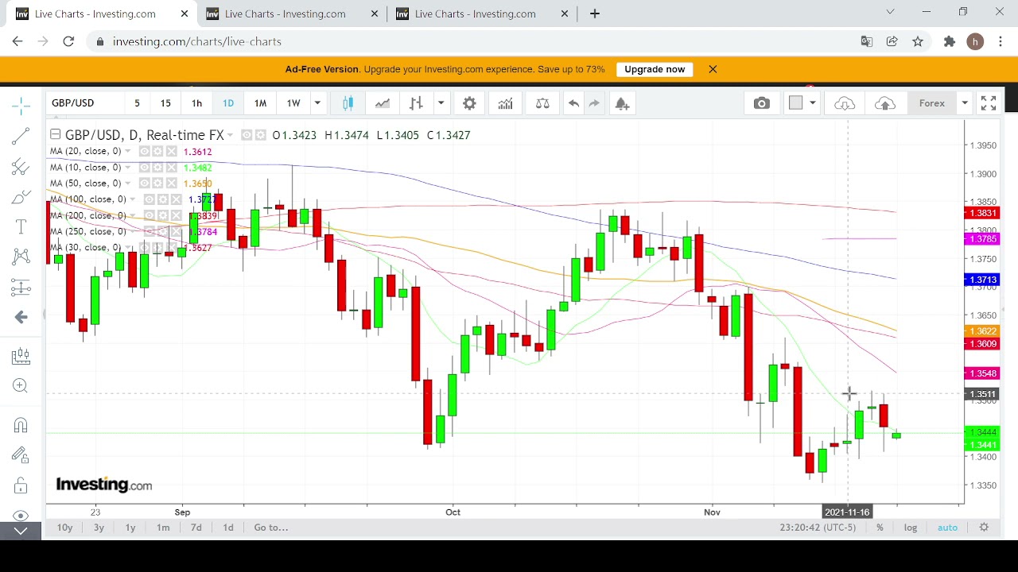Set chart range to 10y

point(64,528)
